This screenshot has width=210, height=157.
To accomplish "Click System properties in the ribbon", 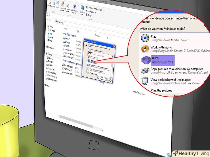I will (x=91, y=12).
